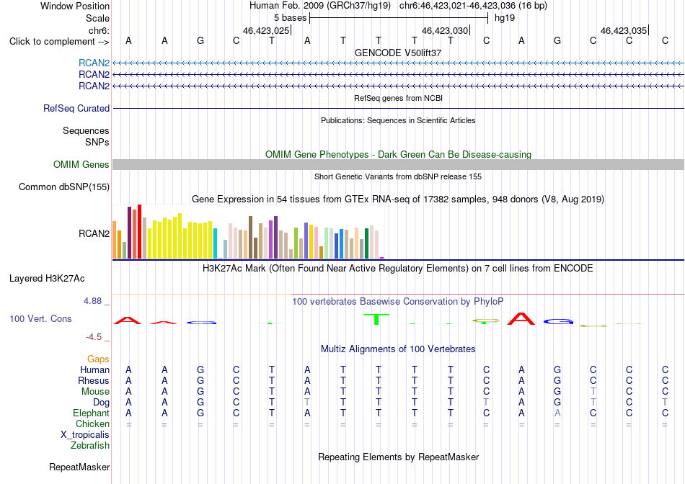Select the X_tropicalis alignment row label
Viewport: 685px width, 484px height.
[x=85, y=435]
